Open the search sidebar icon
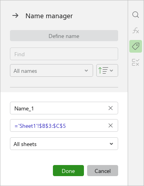144x186 pixels. (136, 15)
